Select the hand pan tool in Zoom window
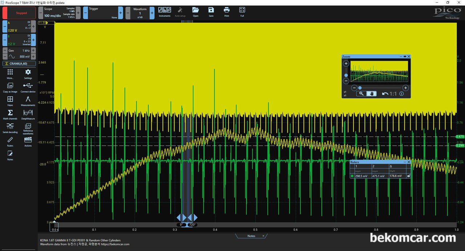Image resolution: width=465 pixels, height=251 pixels. coord(371,93)
